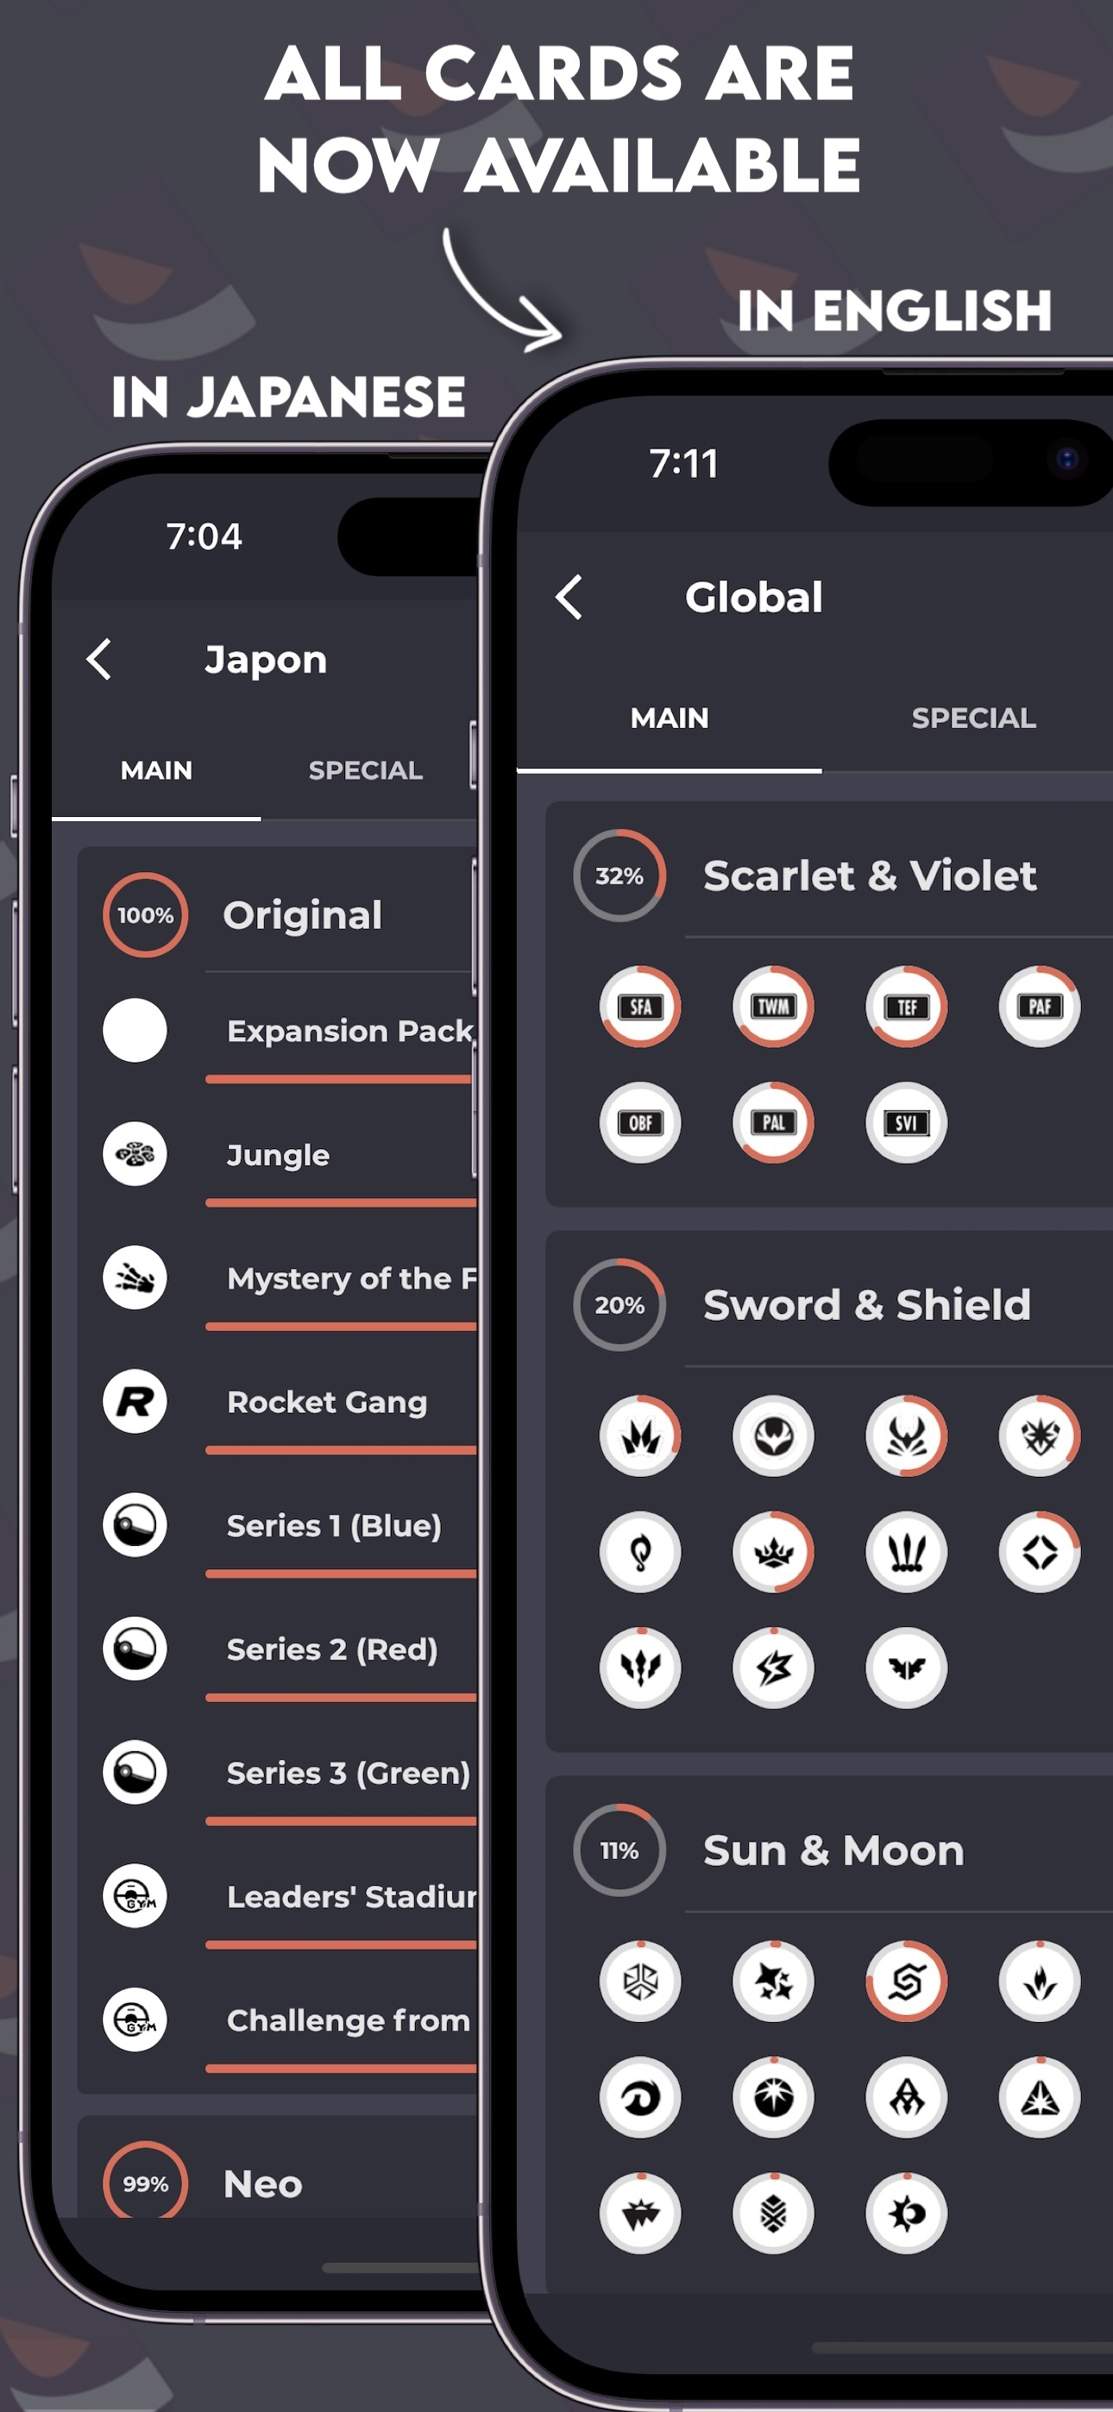This screenshot has width=1113, height=2412.
Task: Go back from the Japon screen
Action: [x=99, y=659]
